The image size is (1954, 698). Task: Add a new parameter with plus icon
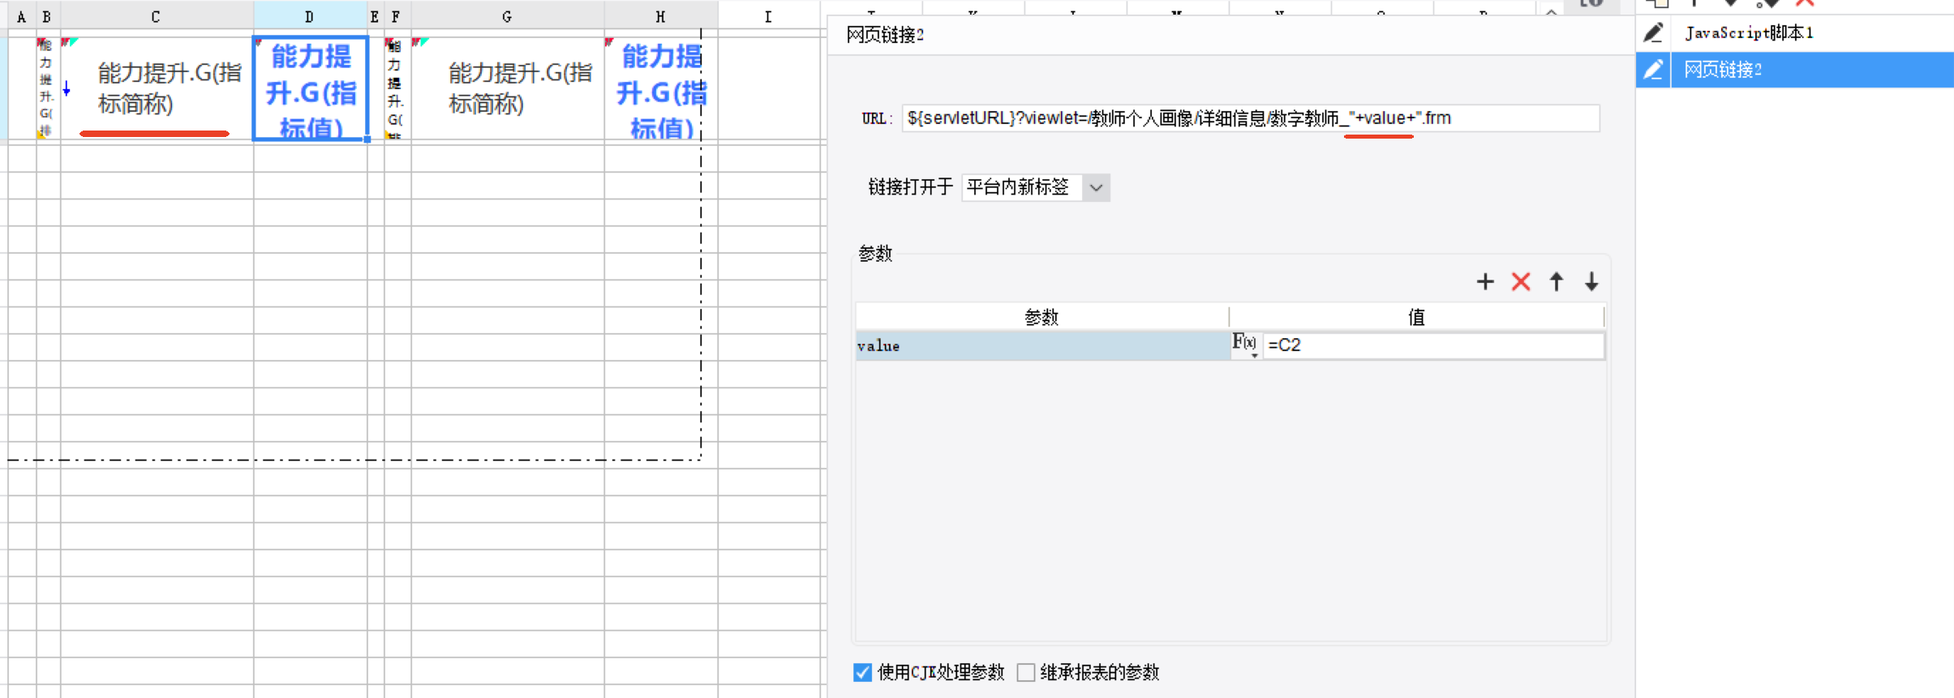1484,281
